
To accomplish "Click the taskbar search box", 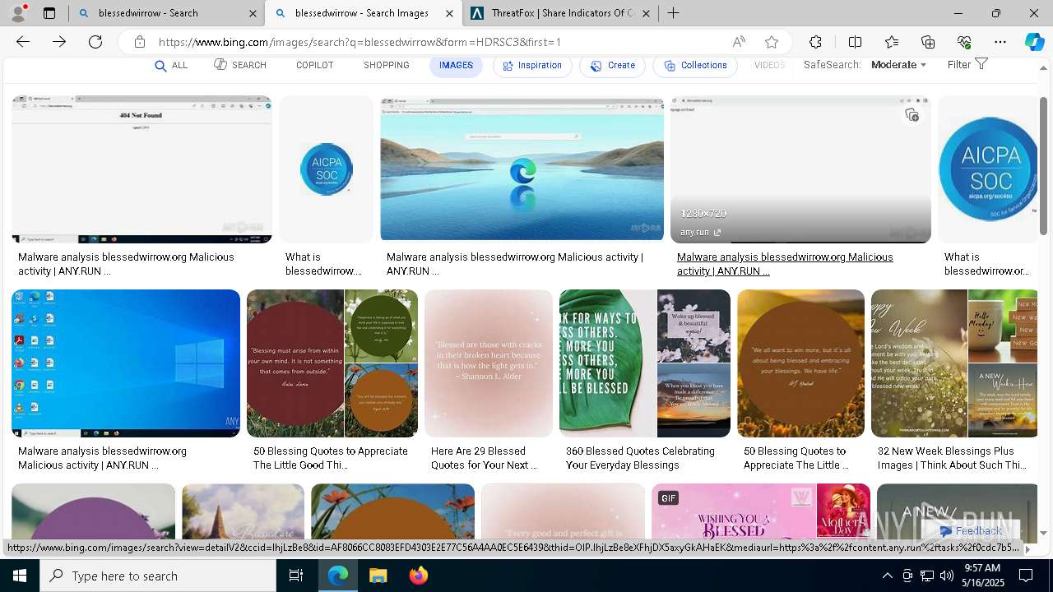I will point(158,576).
